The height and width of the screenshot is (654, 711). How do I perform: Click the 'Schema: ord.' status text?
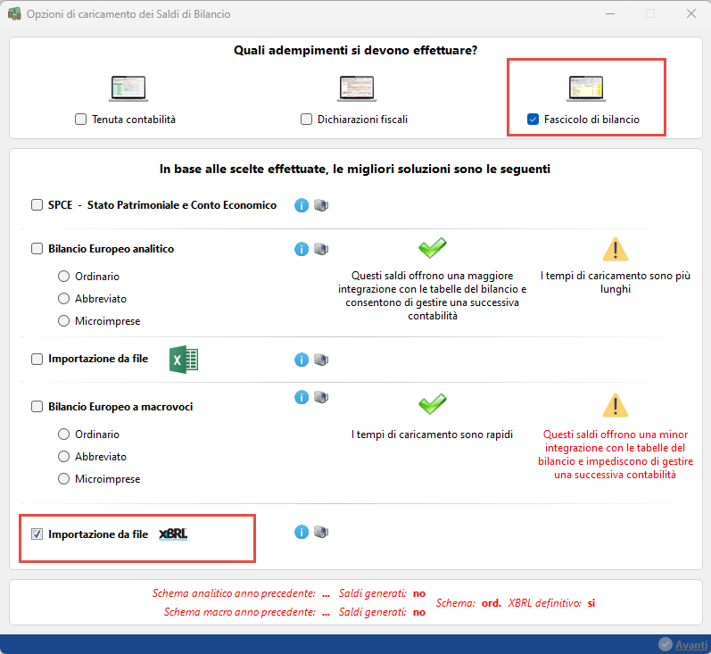point(468,603)
